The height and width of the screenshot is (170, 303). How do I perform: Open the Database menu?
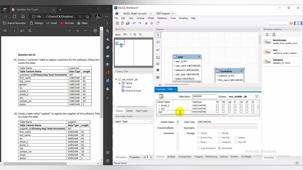point(162,18)
